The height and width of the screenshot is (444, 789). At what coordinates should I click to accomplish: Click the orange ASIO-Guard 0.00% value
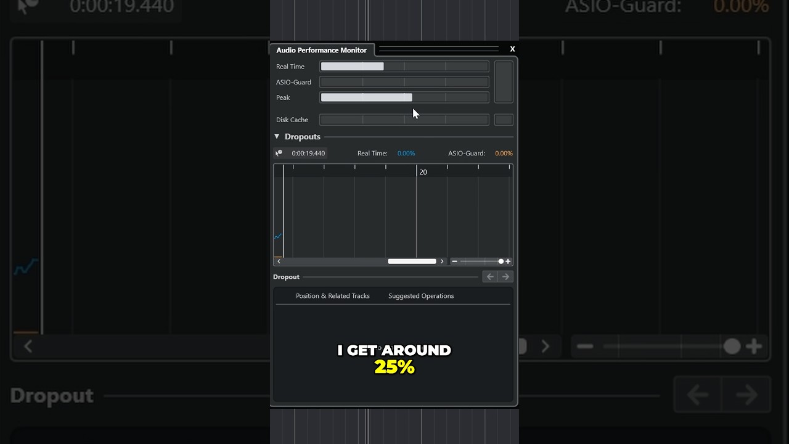[504, 153]
